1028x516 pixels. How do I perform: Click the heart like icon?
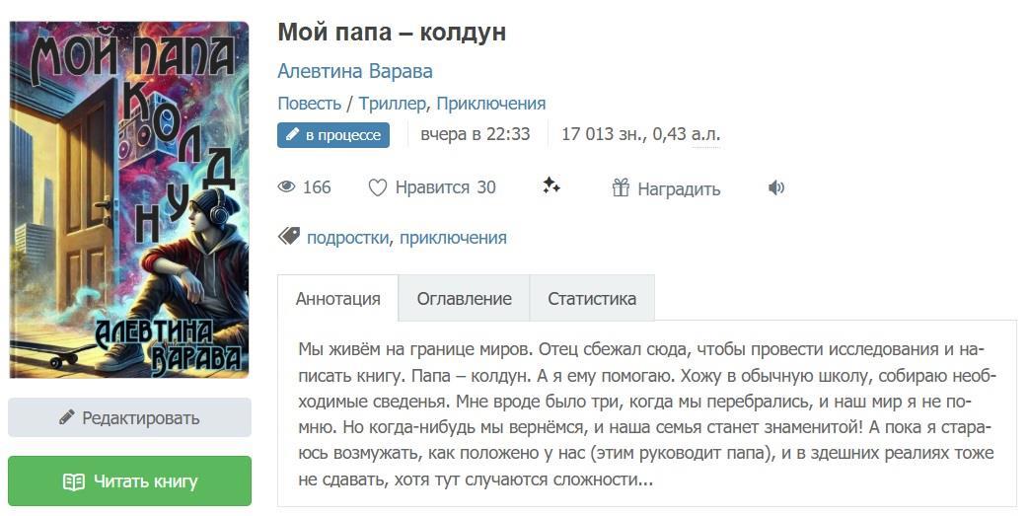pos(377,187)
